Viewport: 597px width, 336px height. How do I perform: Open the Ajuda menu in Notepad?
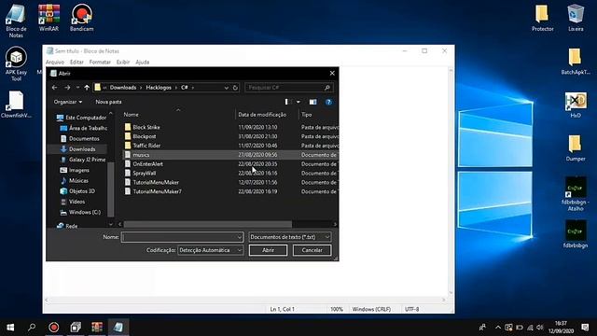click(x=143, y=63)
